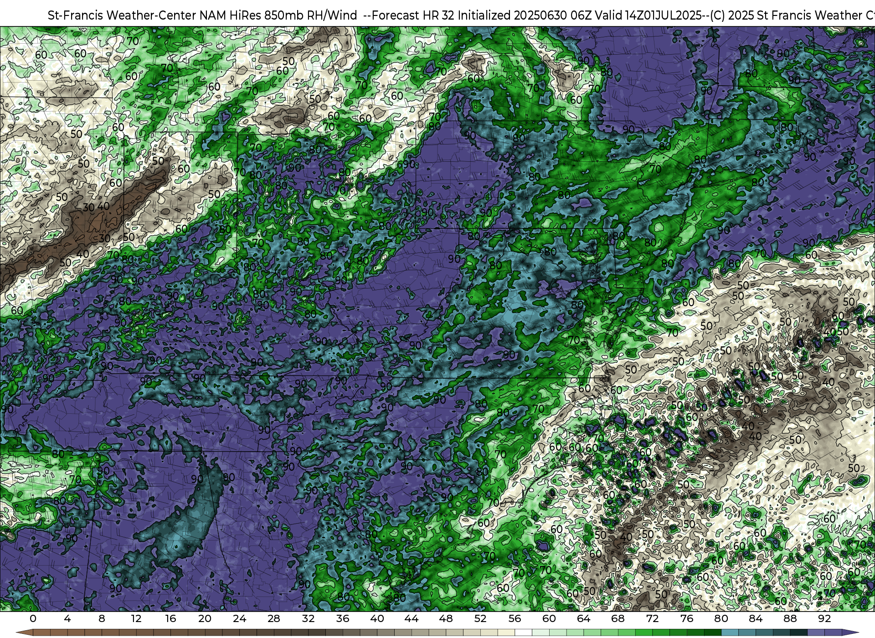Select the purple swatch under the 92 label
The image size is (875, 638).
click(833, 633)
